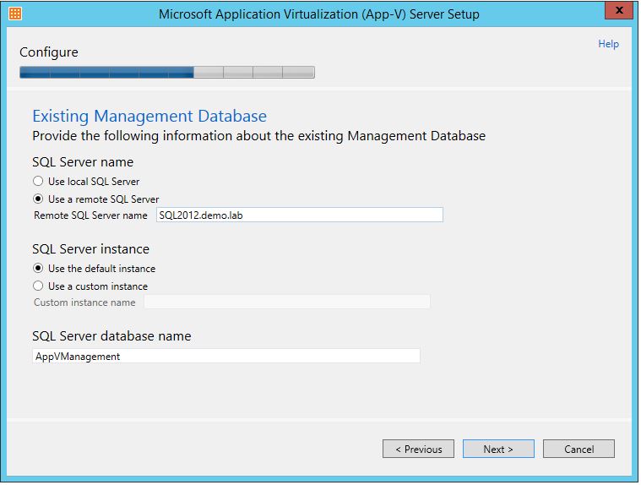Click the App-V setup window icon
The image size is (641, 485).
pyautogui.click(x=15, y=14)
